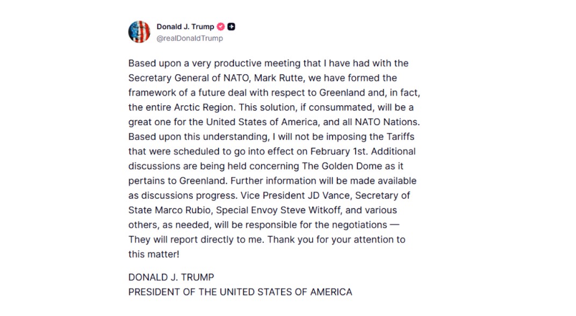Open the @realDonaldTrump handle link
The width and height of the screenshot is (576, 316).
pos(189,38)
